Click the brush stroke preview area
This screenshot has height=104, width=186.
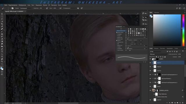coord(131,57)
